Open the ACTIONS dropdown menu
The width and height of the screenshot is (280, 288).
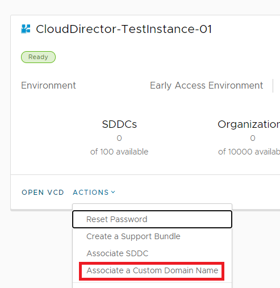click(94, 193)
